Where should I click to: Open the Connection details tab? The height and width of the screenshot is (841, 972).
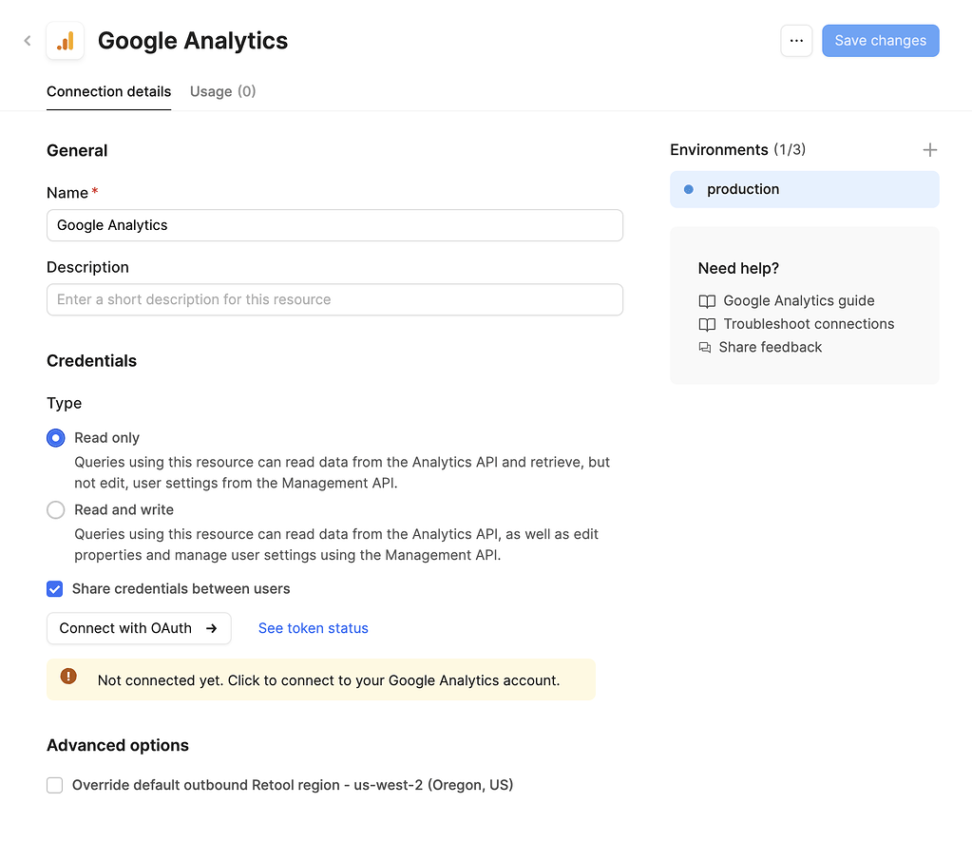click(x=108, y=91)
